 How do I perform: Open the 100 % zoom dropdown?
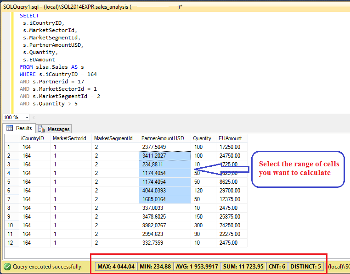(27, 117)
